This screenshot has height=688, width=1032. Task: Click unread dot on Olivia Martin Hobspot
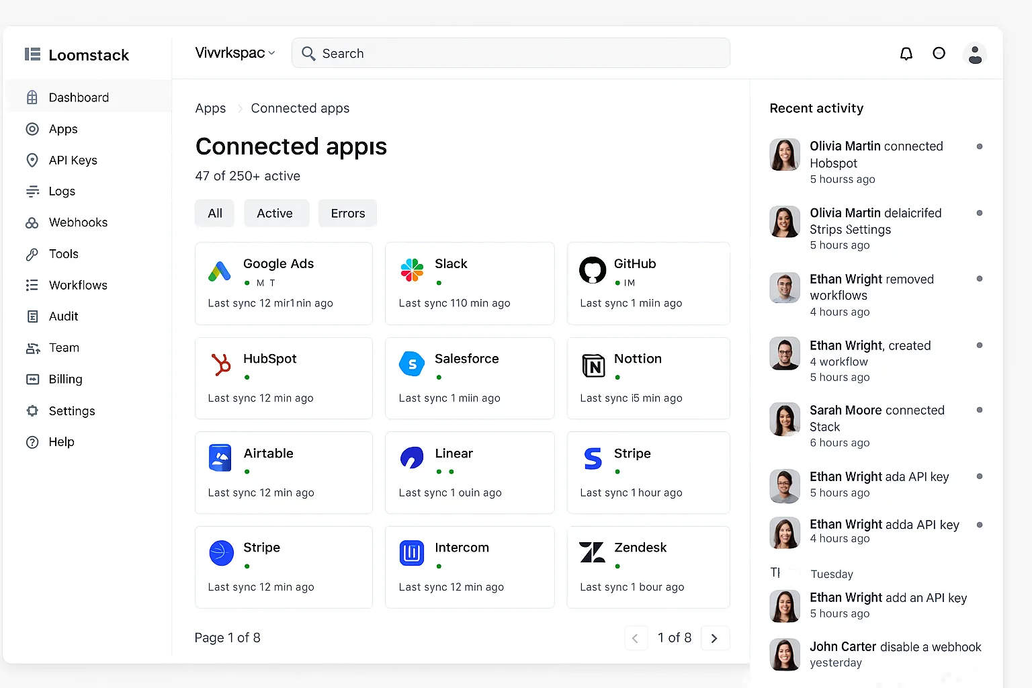click(980, 146)
